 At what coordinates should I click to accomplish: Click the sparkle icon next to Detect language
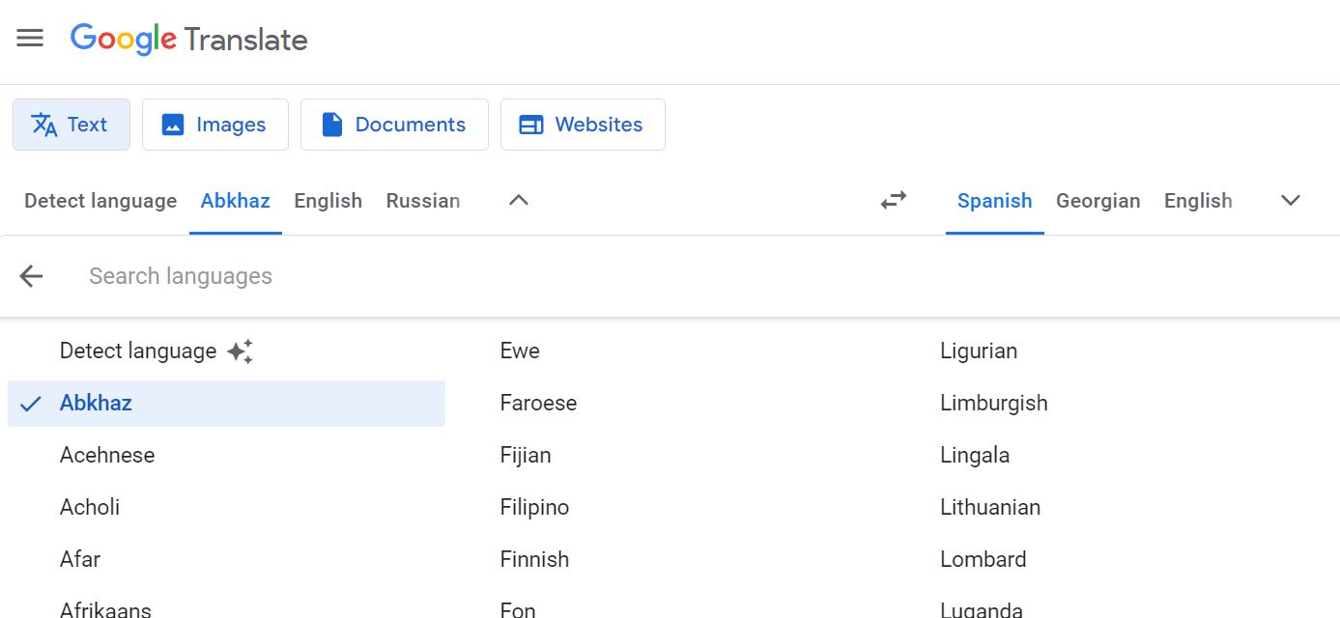(240, 351)
